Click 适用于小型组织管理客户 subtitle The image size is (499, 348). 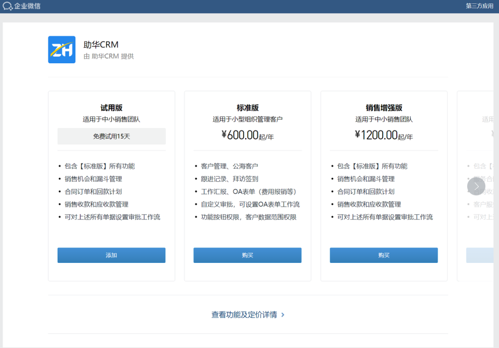(248, 119)
